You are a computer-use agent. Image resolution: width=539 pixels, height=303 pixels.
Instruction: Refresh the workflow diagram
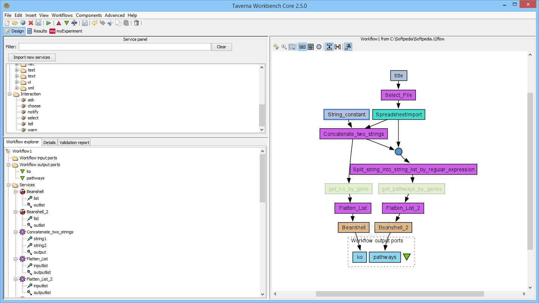click(276, 47)
